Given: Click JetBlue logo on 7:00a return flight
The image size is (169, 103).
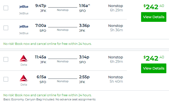Looking at the screenshot, I should tap(24, 27).
